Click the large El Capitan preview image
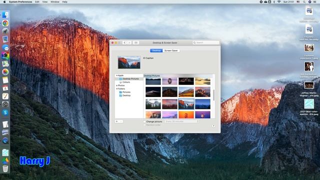 tap(129, 62)
